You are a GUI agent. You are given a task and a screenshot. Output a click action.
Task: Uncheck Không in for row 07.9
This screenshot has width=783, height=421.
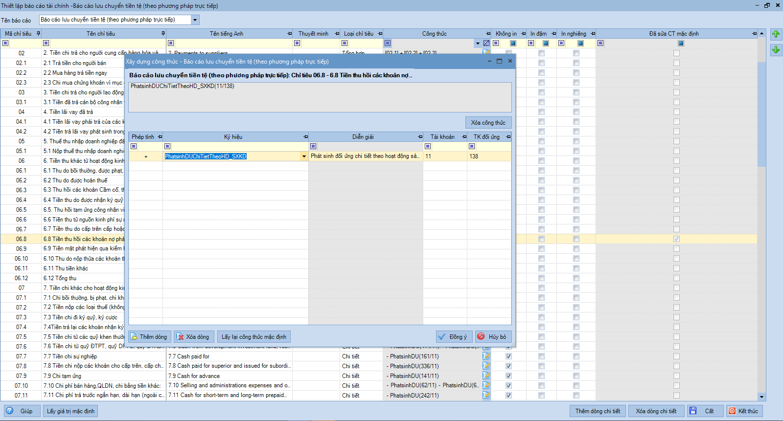[508, 376]
